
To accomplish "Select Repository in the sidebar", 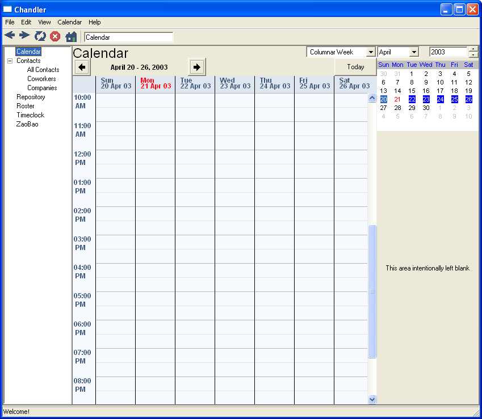I will click(x=31, y=97).
